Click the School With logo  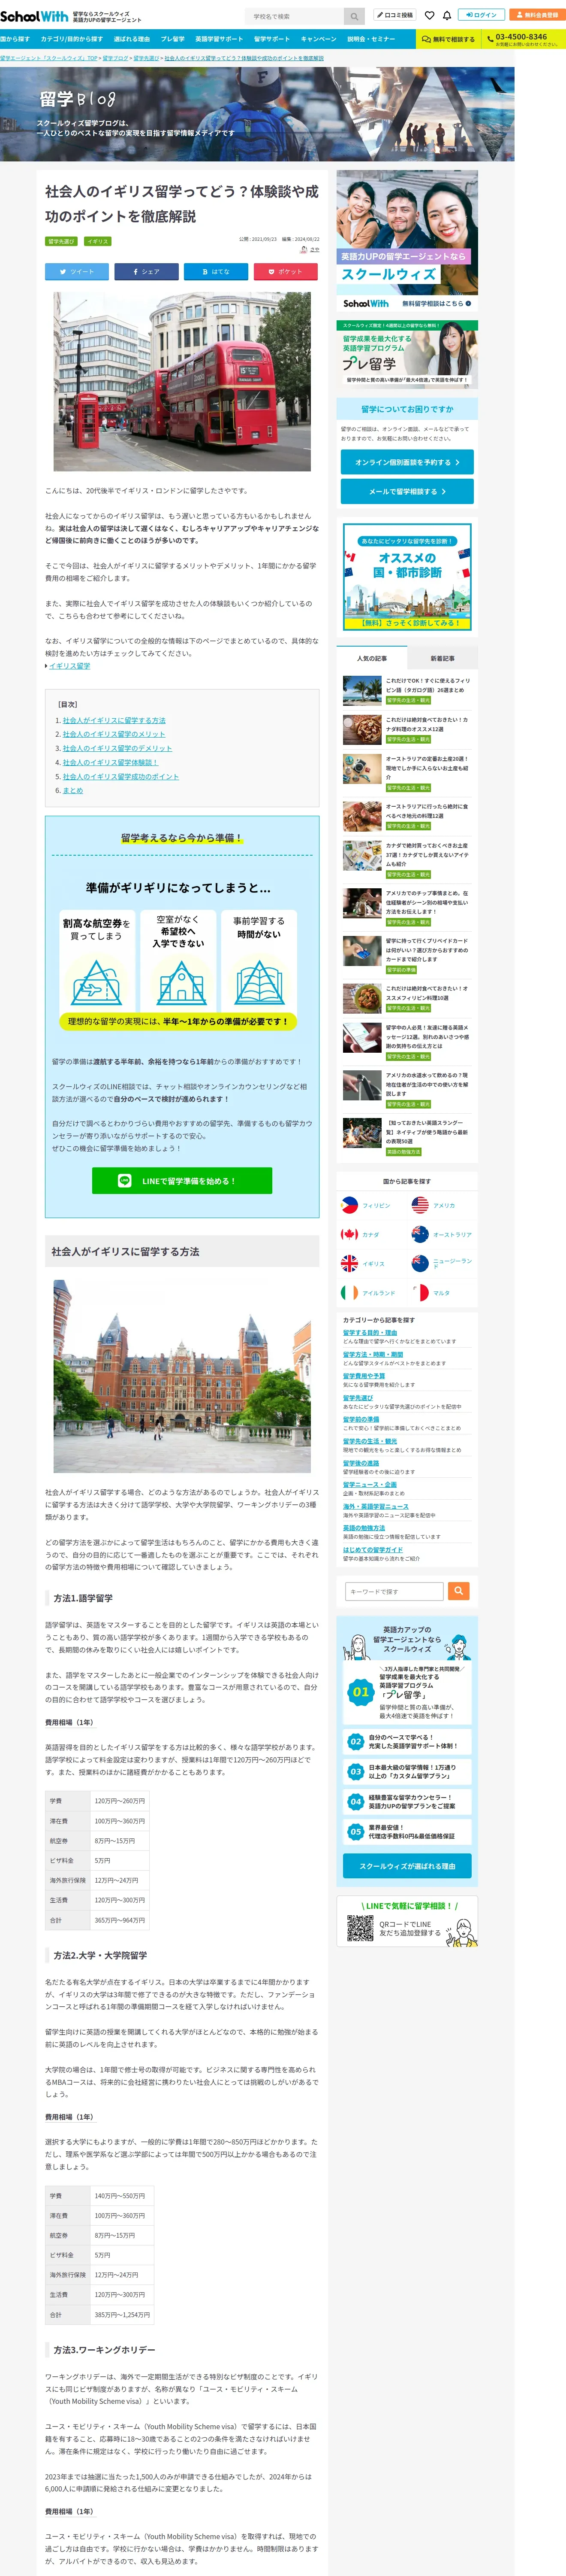pyautogui.click(x=34, y=16)
